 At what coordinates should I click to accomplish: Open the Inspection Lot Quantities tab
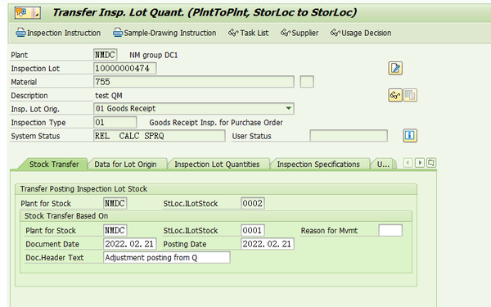tap(217, 165)
